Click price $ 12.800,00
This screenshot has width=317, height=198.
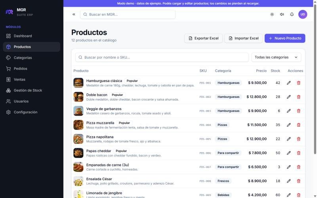(256, 97)
